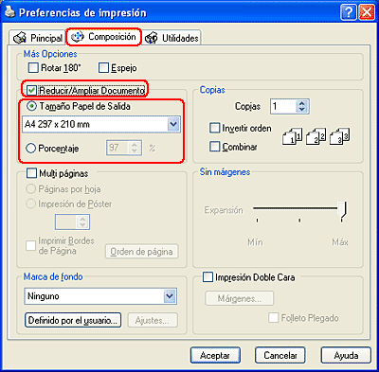This screenshot has width=379, height=372.
Task: Click Definido por el usuario button
Action: coord(73,320)
